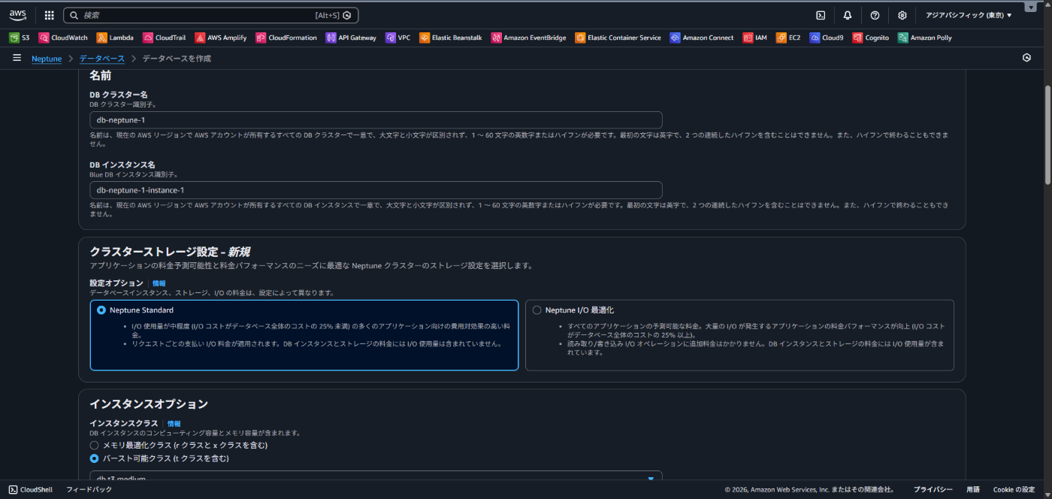This screenshot has width=1052, height=499.
Task: Open the アジアパシフィック (東京) region selector
Action: pyautogui.click(x=969, y=15)
